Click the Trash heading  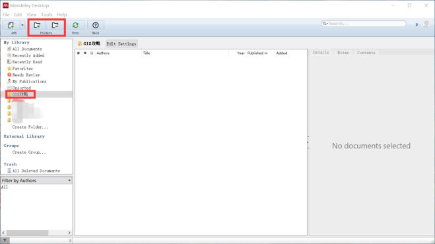[11, 164]
